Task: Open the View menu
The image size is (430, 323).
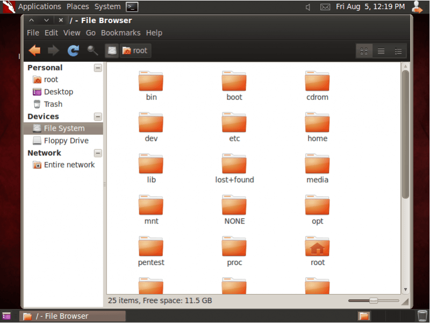Action: point(72,33)
